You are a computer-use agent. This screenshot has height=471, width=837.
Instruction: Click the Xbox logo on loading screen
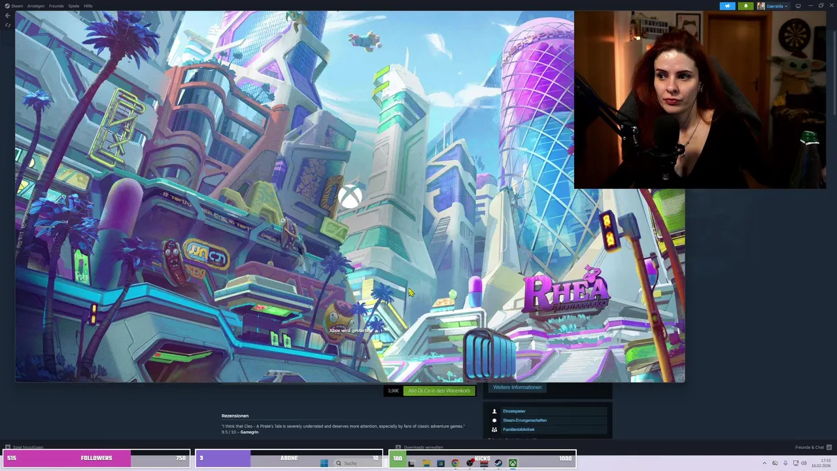[350, 197]
